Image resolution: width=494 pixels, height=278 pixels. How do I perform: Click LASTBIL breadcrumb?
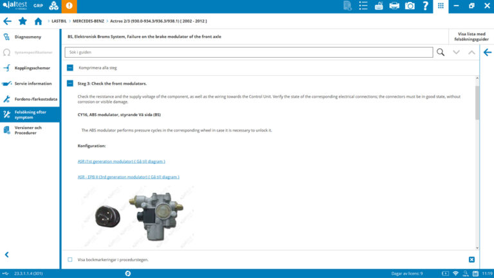[59, 21]
